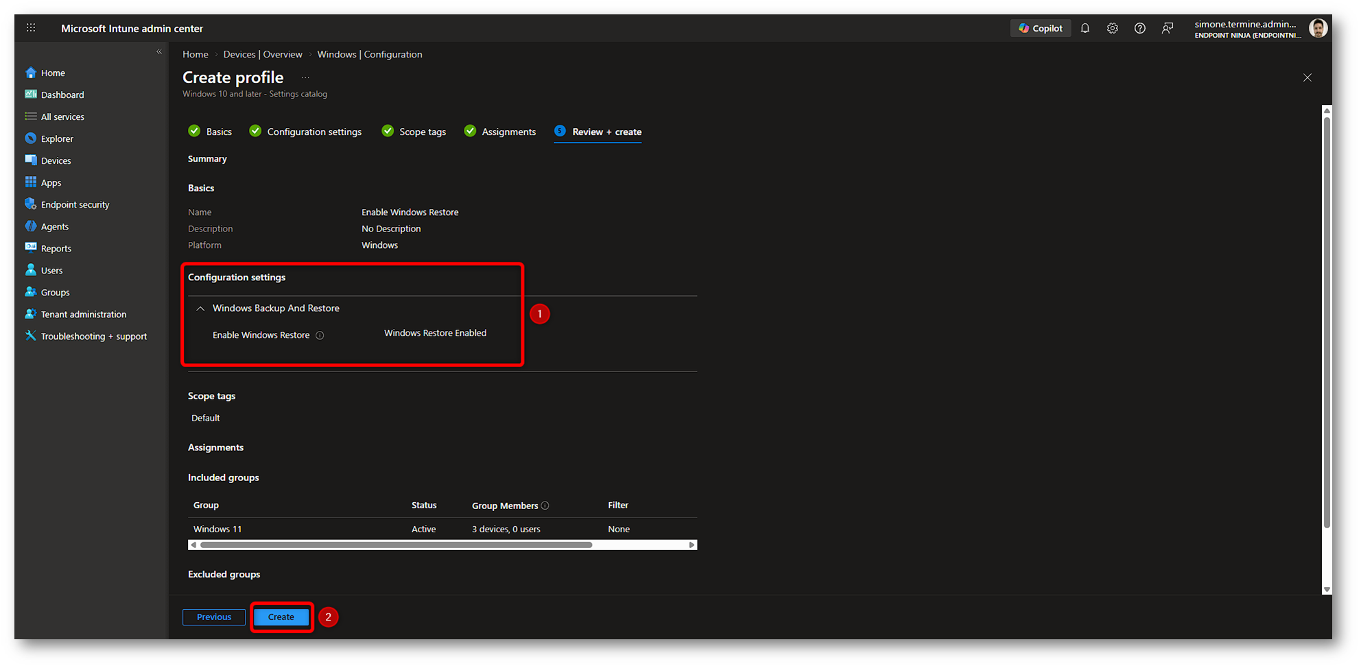Viewport: 1361px width, 668px height.
Task: Click the horizontal scrollbar left arrow
Action: [x=193, y=545]
